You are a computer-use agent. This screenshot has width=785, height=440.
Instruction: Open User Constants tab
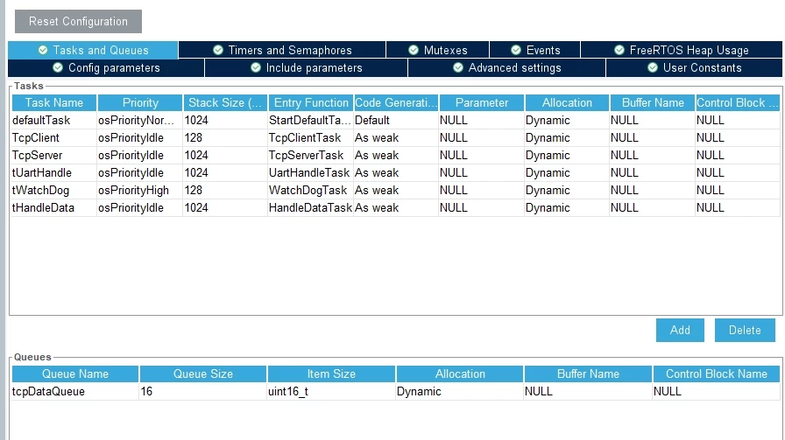tap(694, 67)
